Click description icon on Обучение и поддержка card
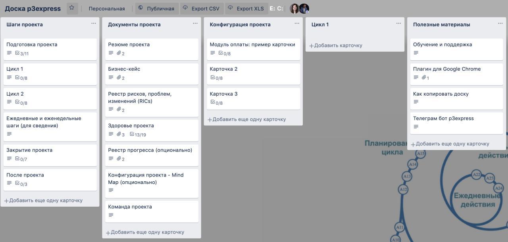The image size is (508, 242). (x=416, y=53)
